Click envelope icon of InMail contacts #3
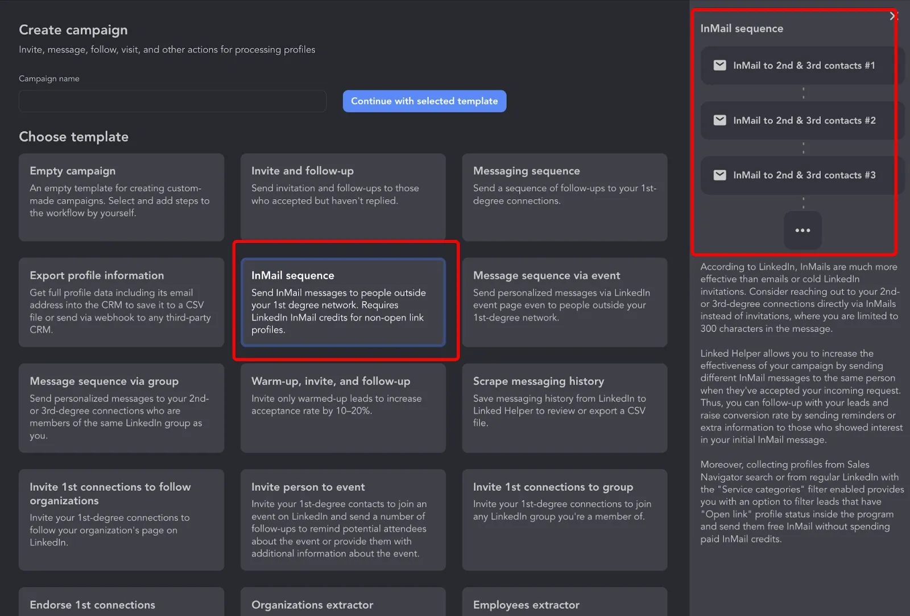Viewport: 910px width, 616px height. (x=719, y=175)
